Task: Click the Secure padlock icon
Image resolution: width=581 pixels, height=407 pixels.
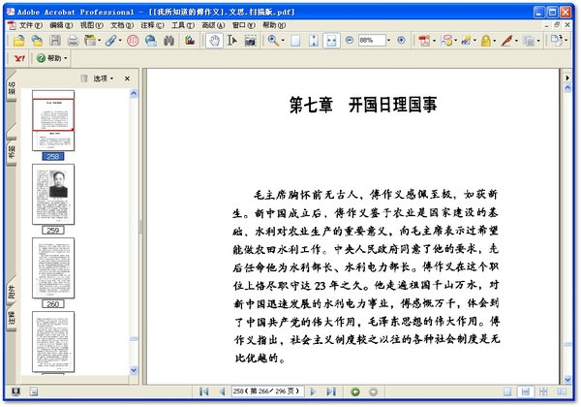Action: (485, 41)
